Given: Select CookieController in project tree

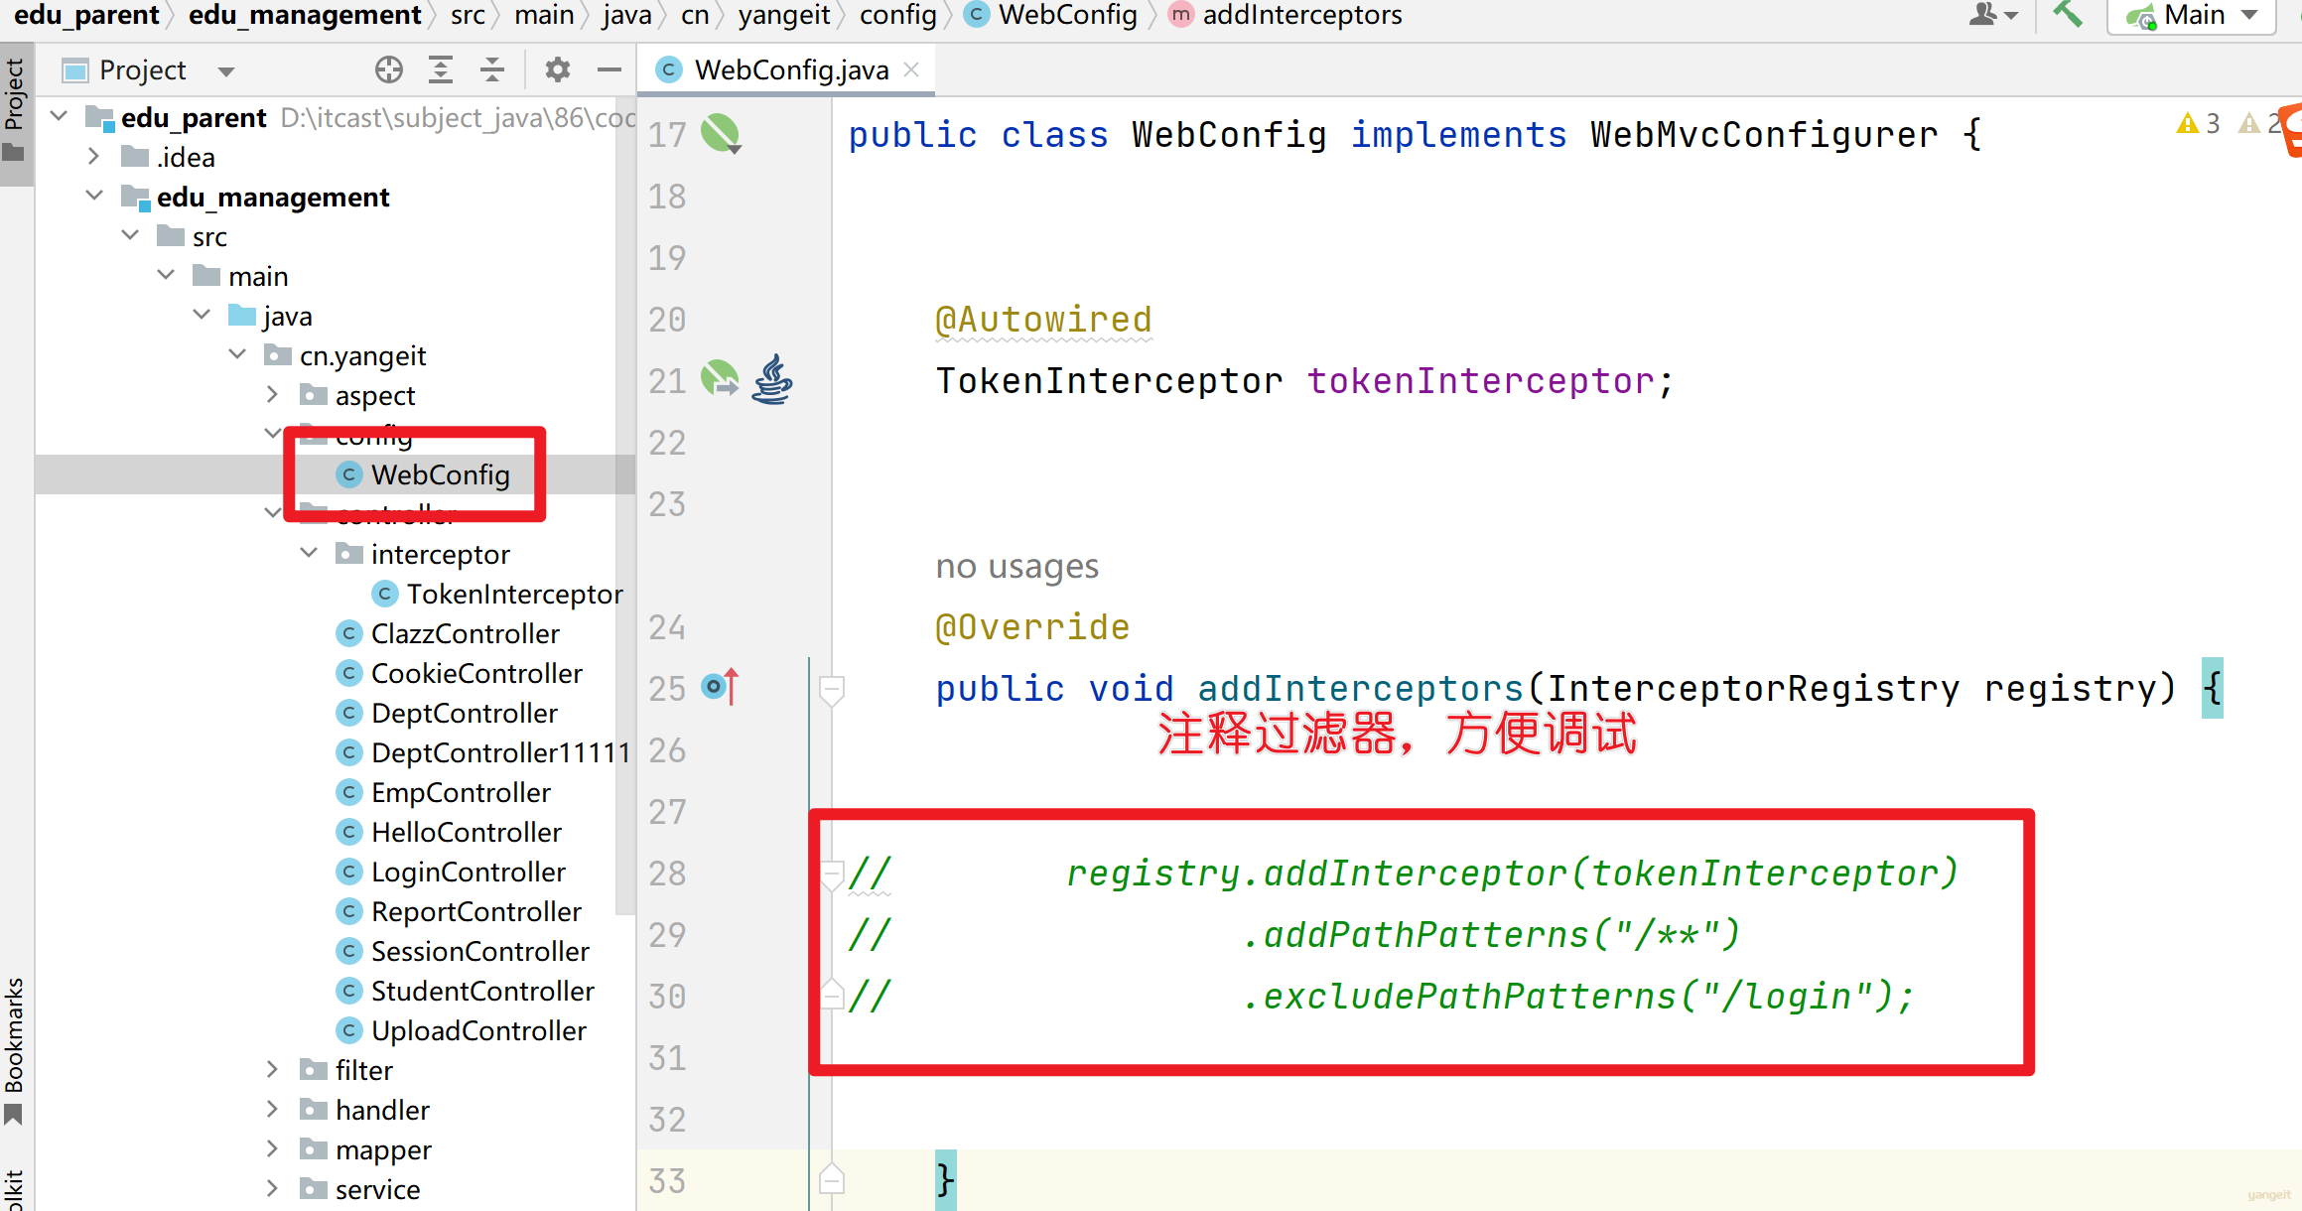Looking at the screenshot, I should pos(459,673).
